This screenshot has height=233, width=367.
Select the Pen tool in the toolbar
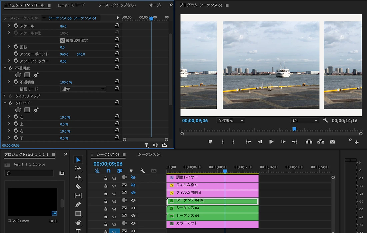78,204
